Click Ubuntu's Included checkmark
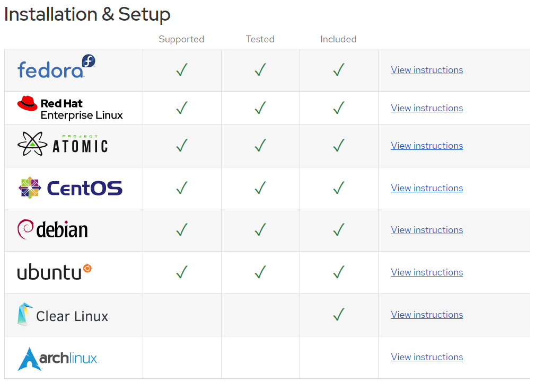536x383 pixels. (339, 272)
